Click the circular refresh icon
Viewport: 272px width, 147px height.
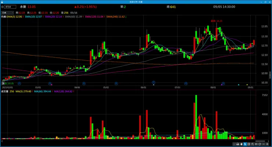(260, 144)
